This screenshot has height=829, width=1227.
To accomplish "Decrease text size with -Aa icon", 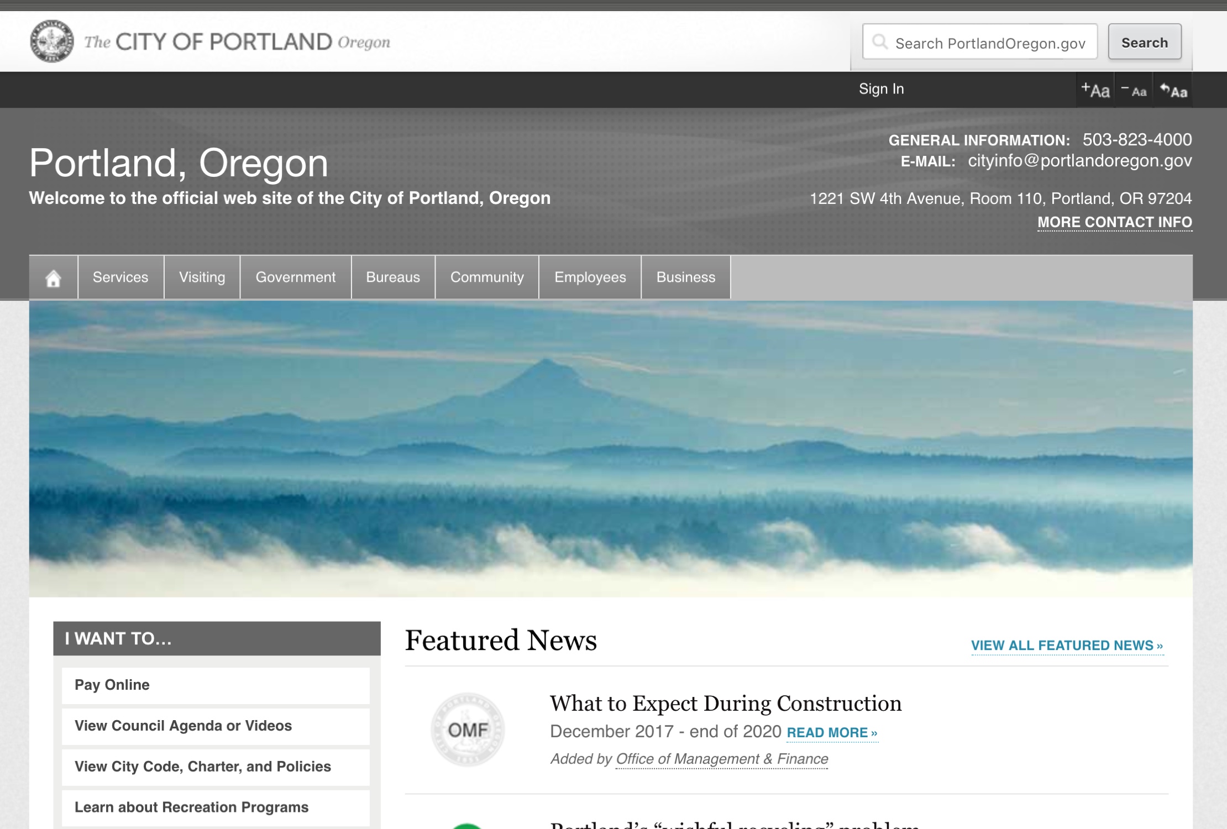I will (1134, 90).
